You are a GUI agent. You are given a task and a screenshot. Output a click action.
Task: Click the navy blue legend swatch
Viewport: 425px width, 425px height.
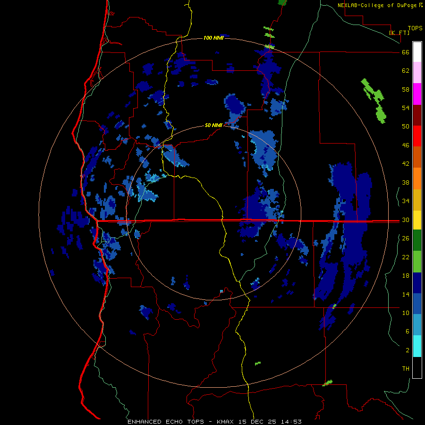click(417, 283)
